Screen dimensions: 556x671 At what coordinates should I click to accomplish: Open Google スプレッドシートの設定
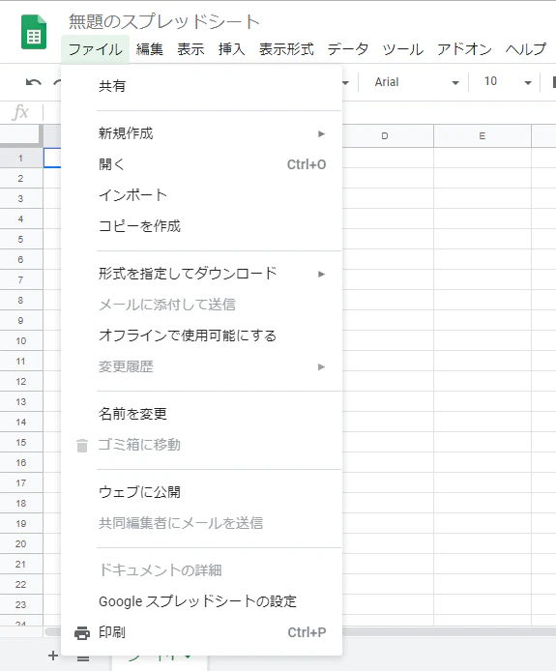(x=201, y=601)
